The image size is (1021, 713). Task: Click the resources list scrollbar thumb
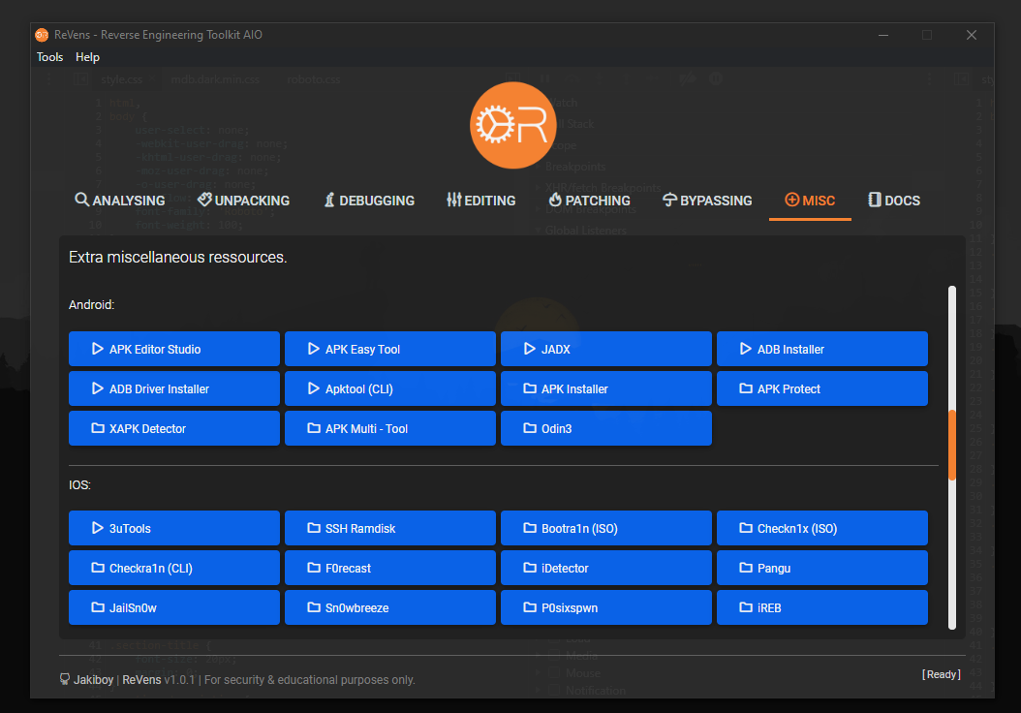coord(952,445)
